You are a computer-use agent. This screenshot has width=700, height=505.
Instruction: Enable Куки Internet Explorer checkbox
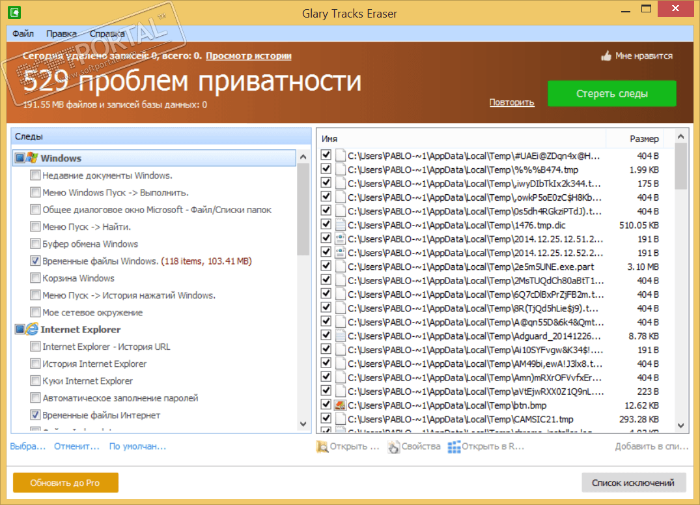pyautogui.click(x=35, y=381)
